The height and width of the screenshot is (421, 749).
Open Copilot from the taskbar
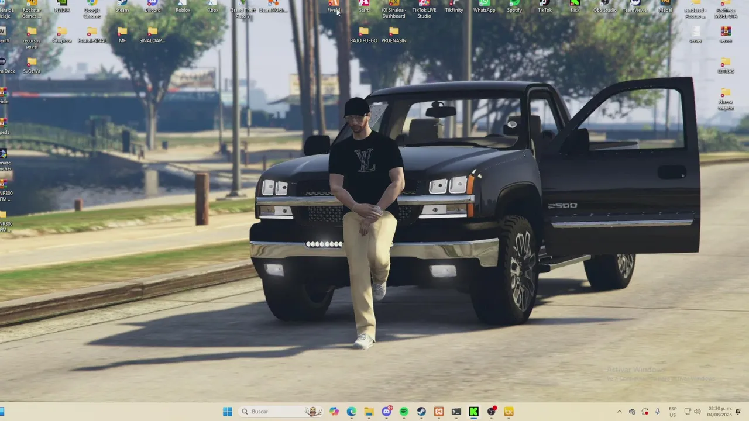[x=334, y=412]
